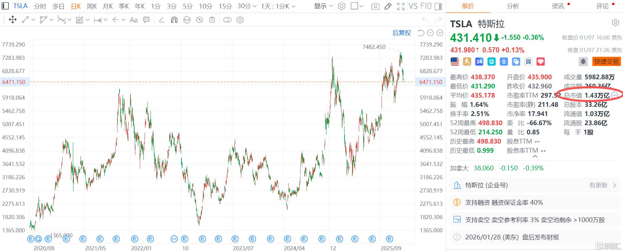
Task: Add a text annotation with Aa tool
Action: (134, 20)
